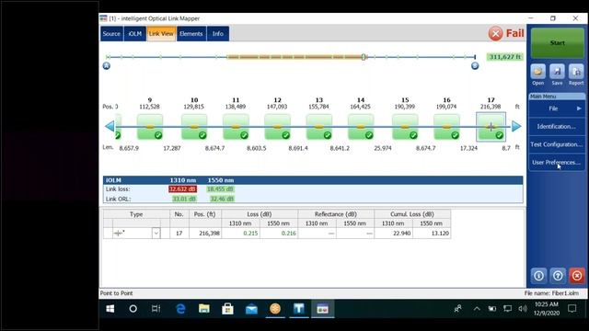Open Cortana search circle in taskbar
The image size is (589, 331).
point(133,309)
